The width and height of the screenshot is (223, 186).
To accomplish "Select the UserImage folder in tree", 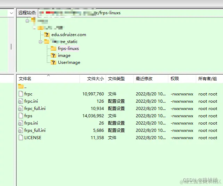I will (x=69, y=62).
